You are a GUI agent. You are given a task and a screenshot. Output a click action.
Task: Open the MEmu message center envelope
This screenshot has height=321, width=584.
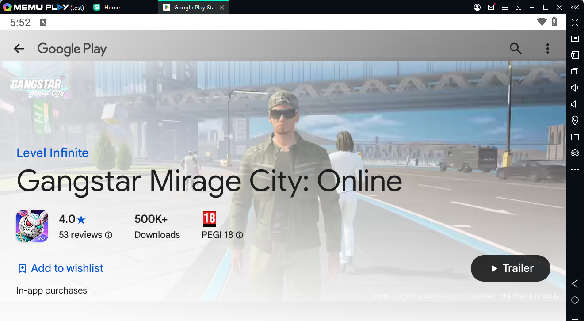coord(491,8)
